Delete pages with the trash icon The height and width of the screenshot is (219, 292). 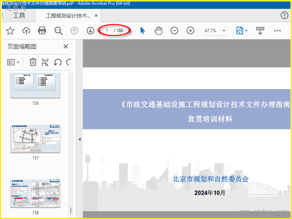33,62
